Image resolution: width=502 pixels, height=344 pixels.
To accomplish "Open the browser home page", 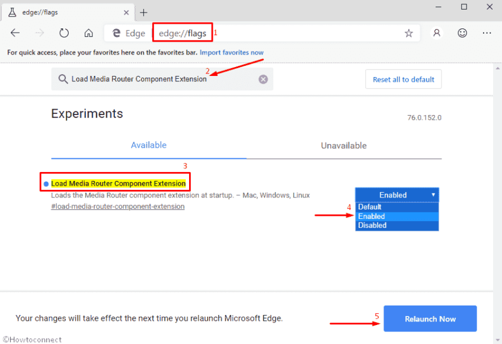I will point(88,33).
